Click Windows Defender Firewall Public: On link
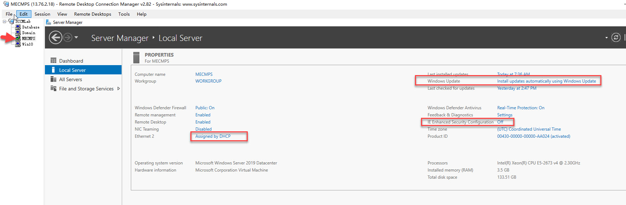Viewport: 626px width, 205px height. click(x=205, y=108)
